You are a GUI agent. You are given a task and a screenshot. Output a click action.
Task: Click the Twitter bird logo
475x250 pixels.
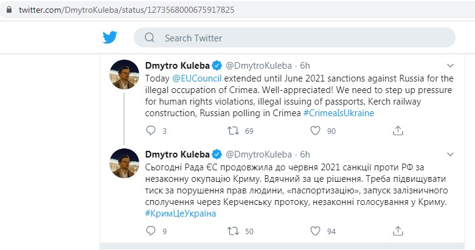point(110,38)
